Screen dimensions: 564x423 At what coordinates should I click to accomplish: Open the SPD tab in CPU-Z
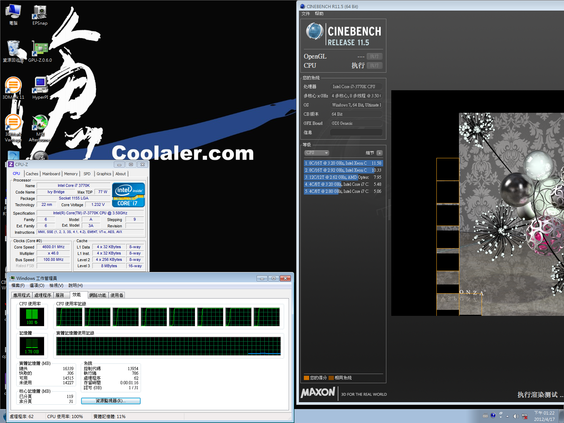click(87, 174)
